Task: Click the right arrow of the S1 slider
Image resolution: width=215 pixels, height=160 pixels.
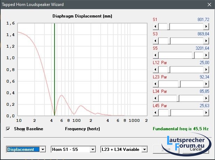Action: [206, 27]
